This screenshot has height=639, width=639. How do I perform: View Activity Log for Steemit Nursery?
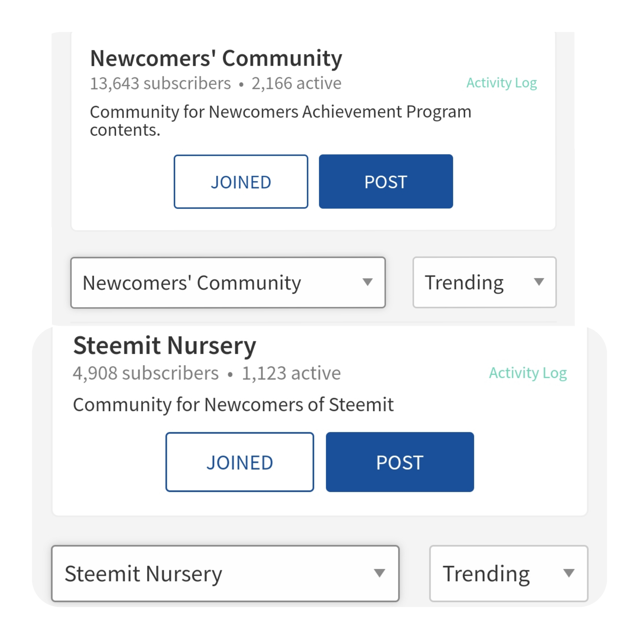[528, 373]
